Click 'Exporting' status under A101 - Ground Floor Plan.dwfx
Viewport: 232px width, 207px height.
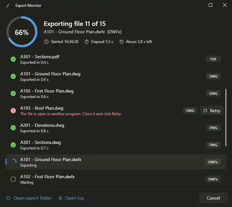pyautogui.click(x=28, y=165)
